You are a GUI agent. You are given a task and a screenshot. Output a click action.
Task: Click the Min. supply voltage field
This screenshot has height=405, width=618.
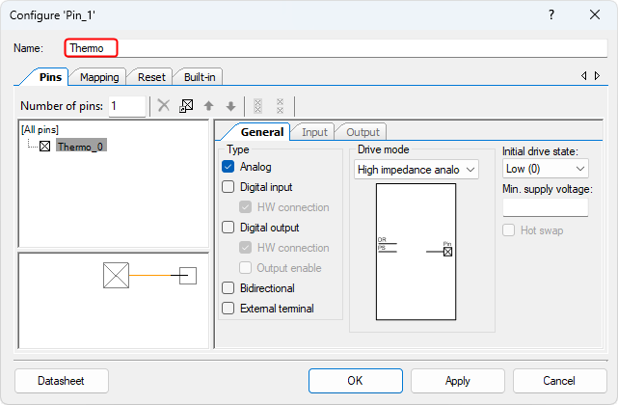[x=545, y=207]
